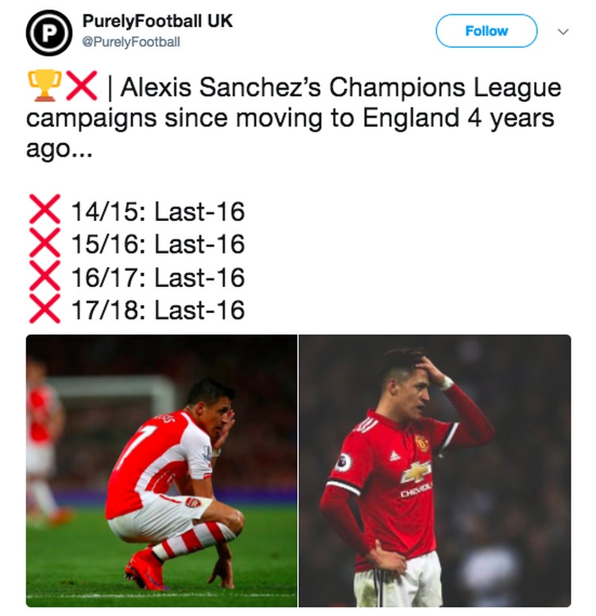Click the red cross next to 17/18

(45, 310)
